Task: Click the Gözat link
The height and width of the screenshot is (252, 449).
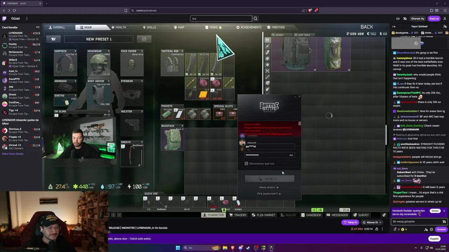Action: click(x=15, y=19)
